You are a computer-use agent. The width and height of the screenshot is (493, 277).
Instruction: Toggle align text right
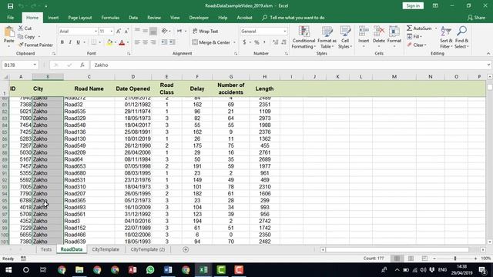pos(153,42)
